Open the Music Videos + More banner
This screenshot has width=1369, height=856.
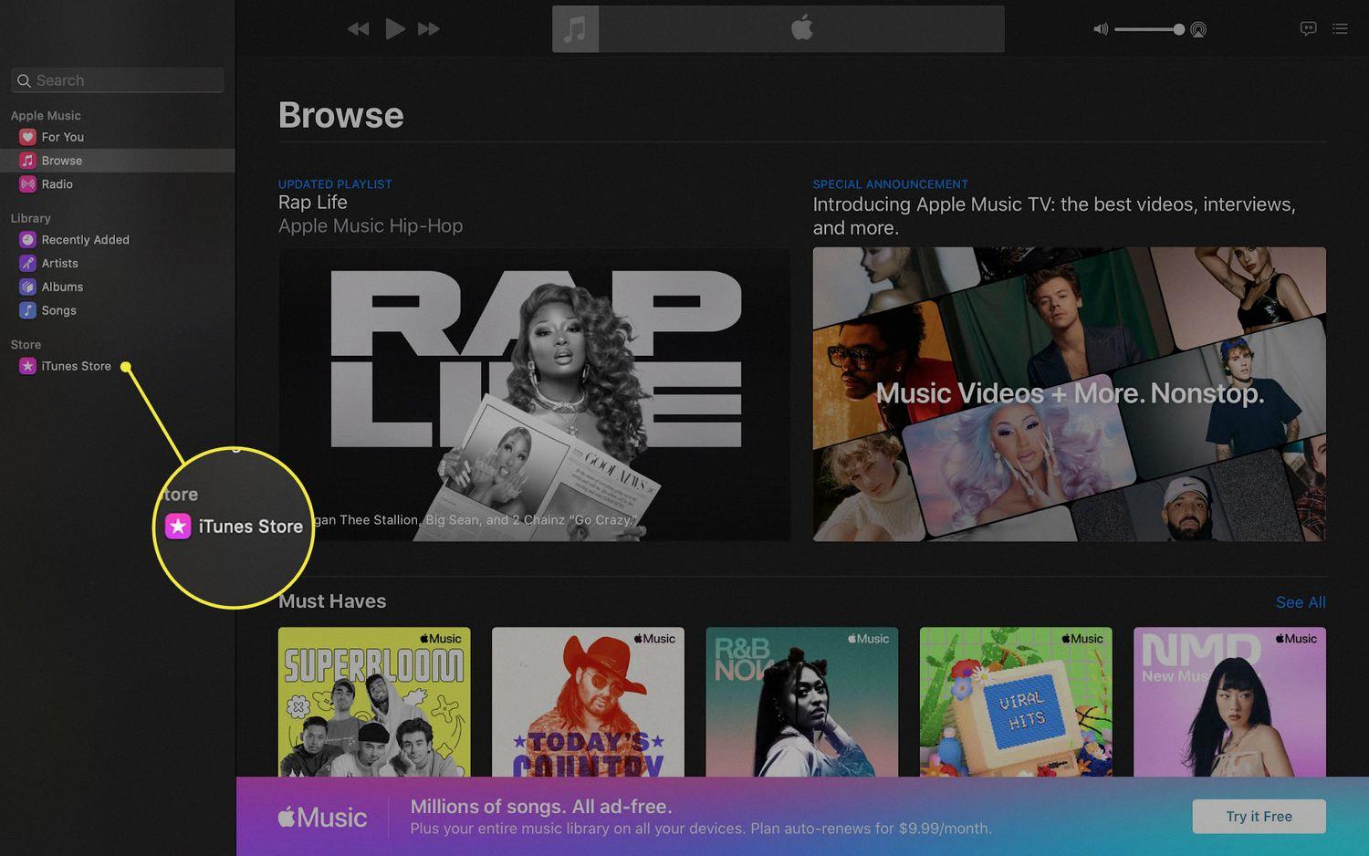(1069, 394)
